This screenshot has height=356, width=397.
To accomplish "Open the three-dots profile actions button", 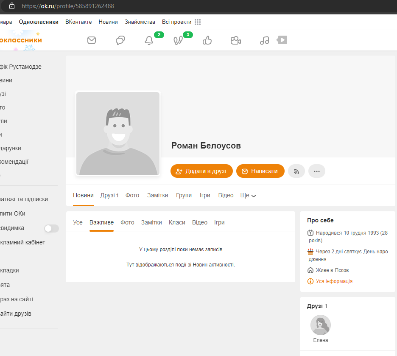I will (317, 171).
